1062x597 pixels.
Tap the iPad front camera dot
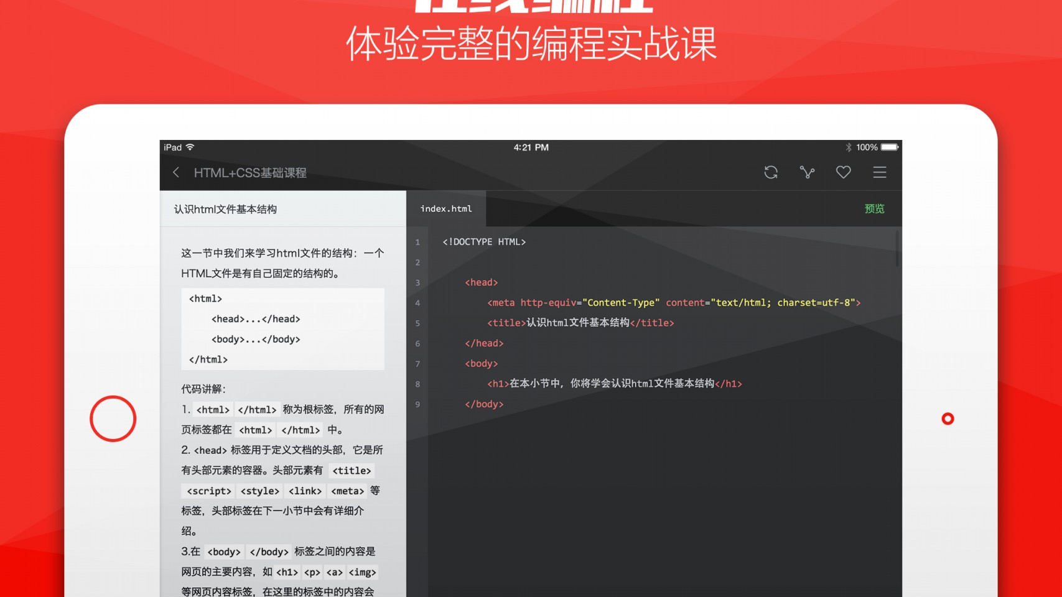[x=948, y=419]
